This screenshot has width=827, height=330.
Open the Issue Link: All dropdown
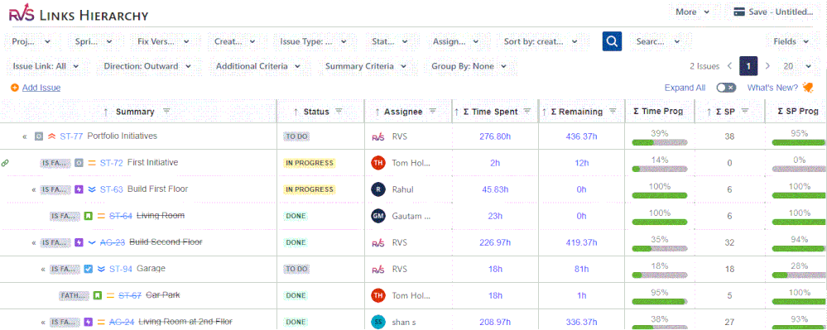tap(46, 66)
